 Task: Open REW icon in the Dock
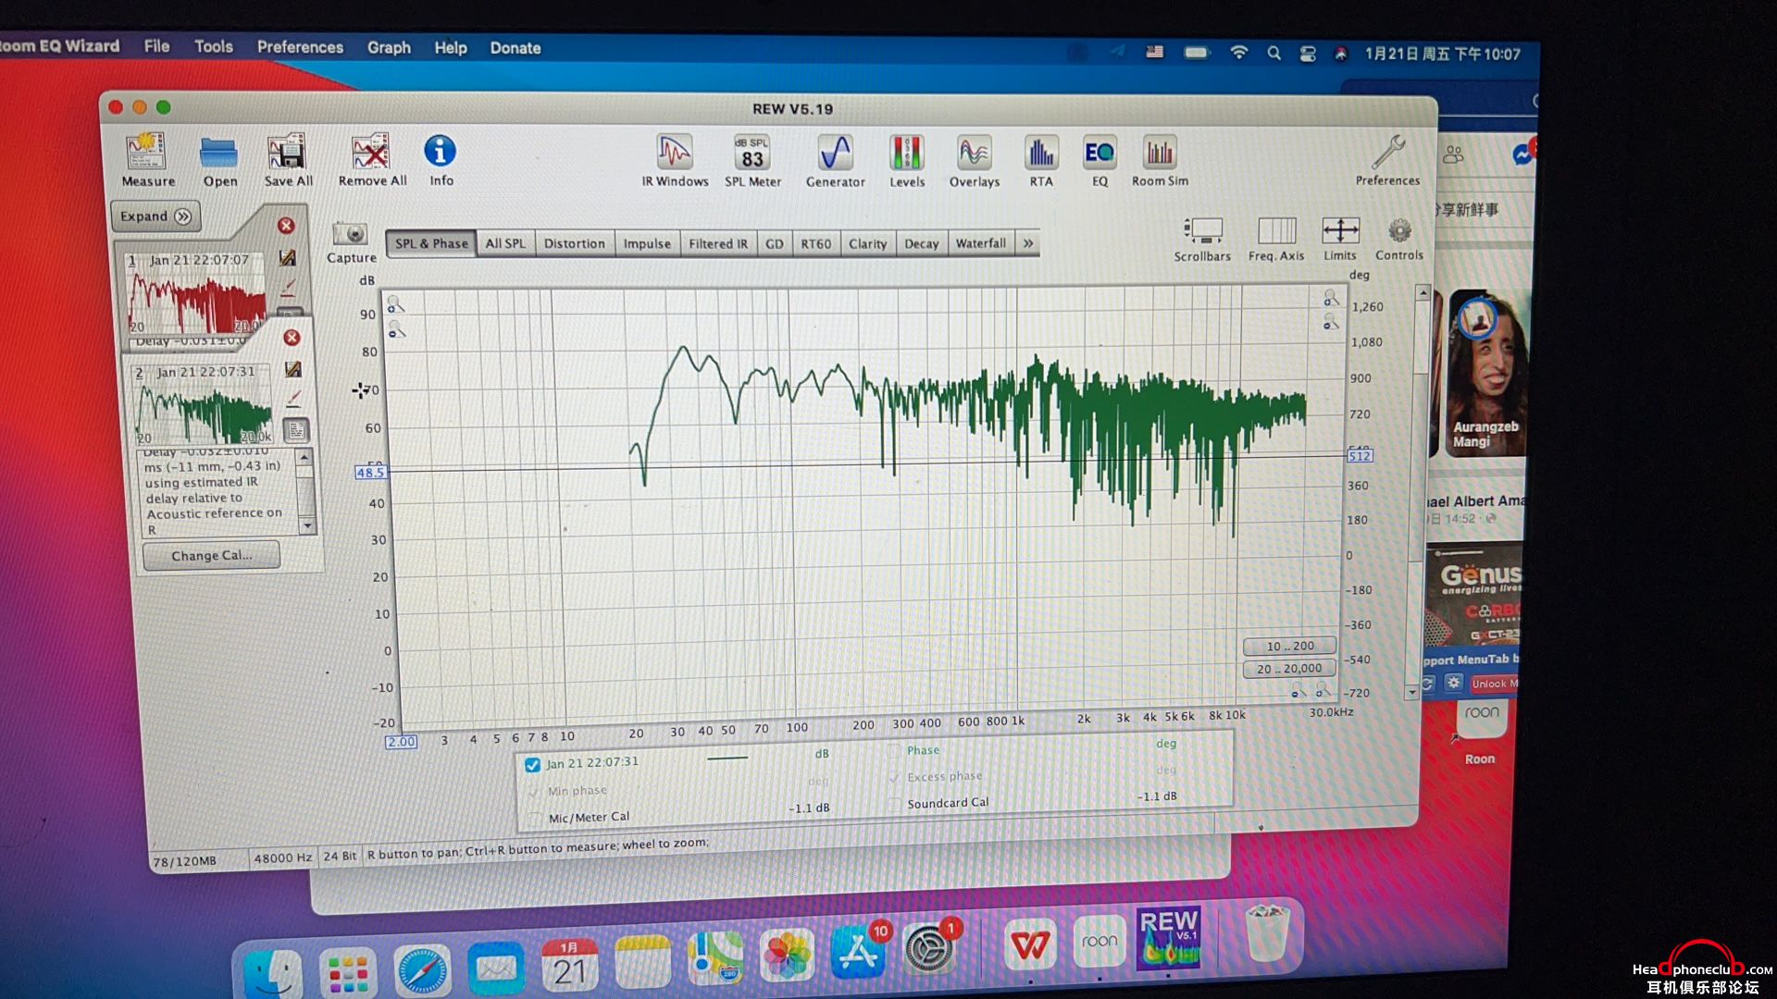[x=1168, y=937]
